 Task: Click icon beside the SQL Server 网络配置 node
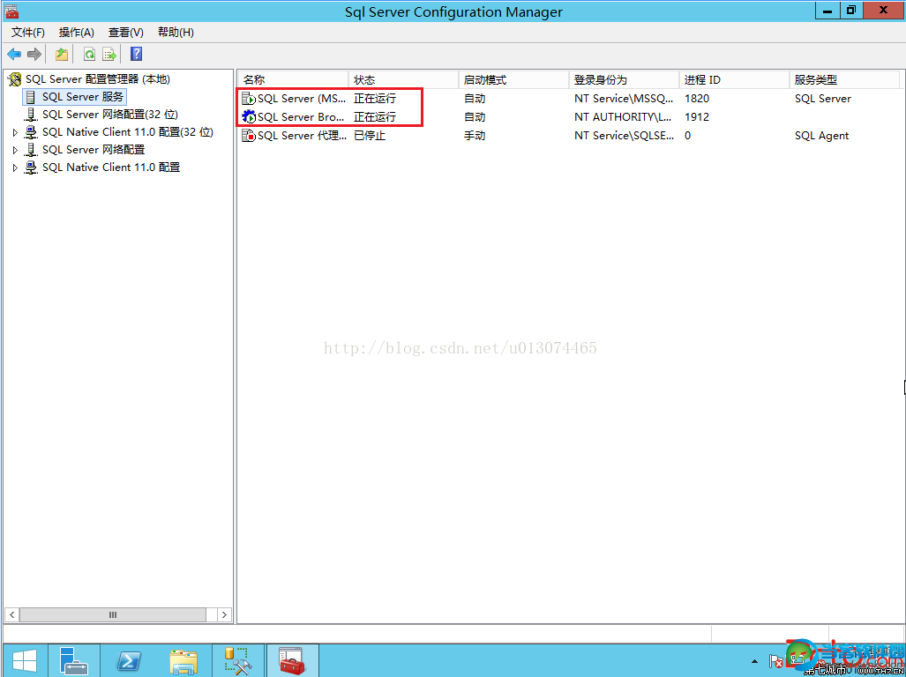[x=31, y=150]
